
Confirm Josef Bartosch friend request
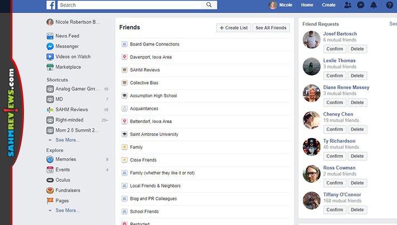pos(335,49)
